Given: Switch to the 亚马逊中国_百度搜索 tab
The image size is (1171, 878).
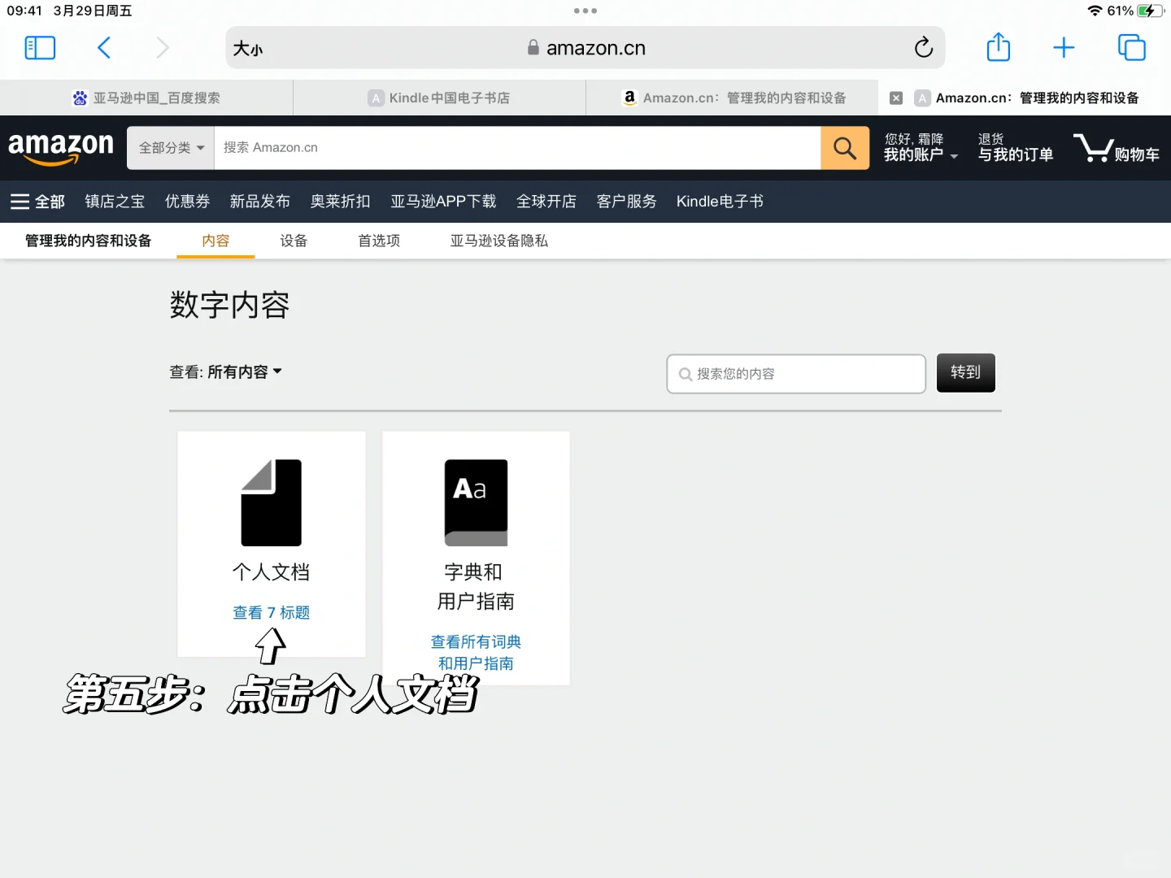Looking at the screenshot, I should [x=146, y=98].
